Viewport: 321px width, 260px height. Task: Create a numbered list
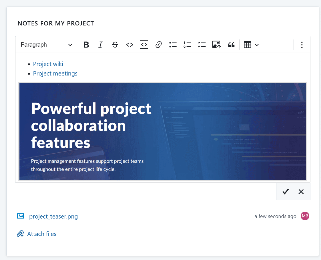pyautogui.click(x=187, y=45)
